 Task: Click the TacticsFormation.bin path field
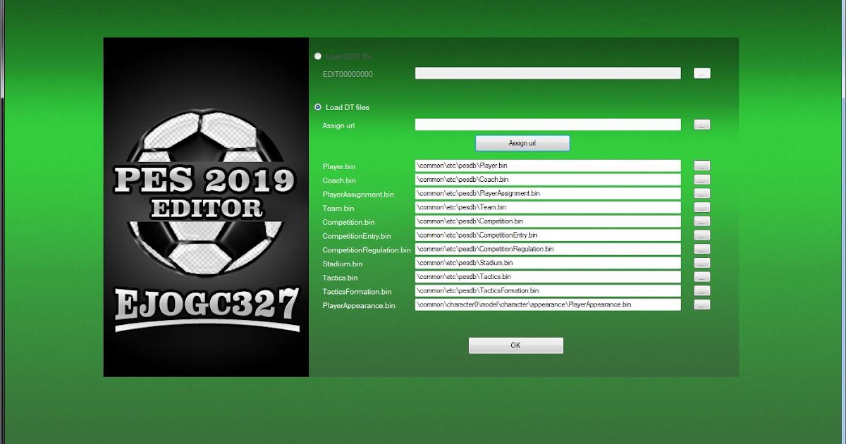tap(548, 291)
